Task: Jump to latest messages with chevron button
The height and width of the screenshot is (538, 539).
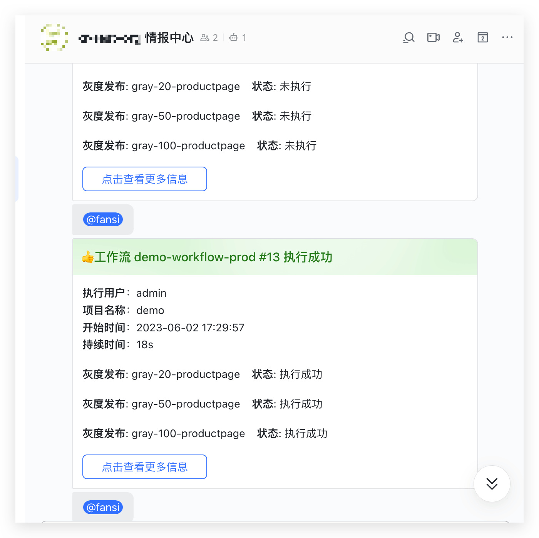Action: coord(492,484)
